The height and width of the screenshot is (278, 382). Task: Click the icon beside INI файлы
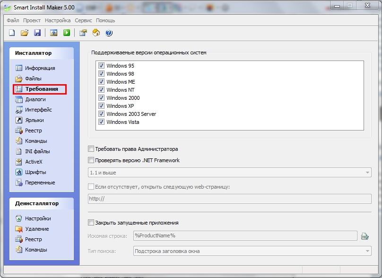(19, 151)
